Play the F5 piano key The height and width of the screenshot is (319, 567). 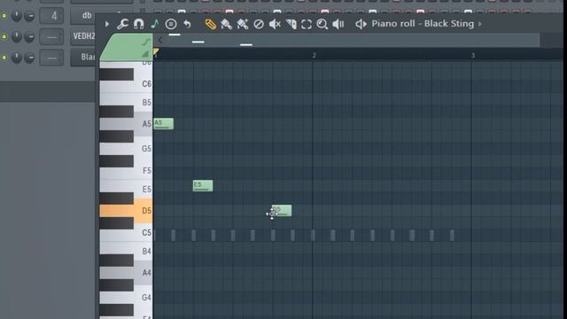pos(126,170)
